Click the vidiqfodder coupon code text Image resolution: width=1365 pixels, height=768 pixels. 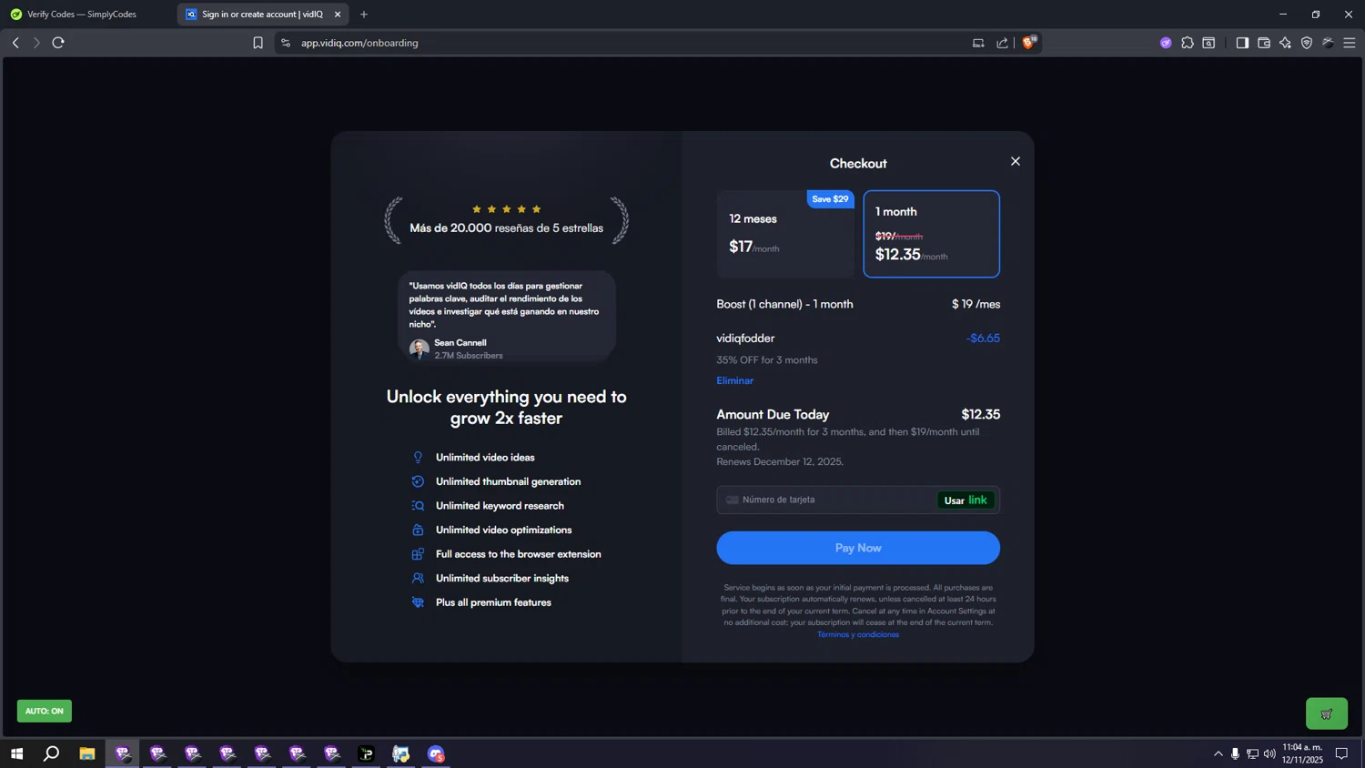point(745,339)
